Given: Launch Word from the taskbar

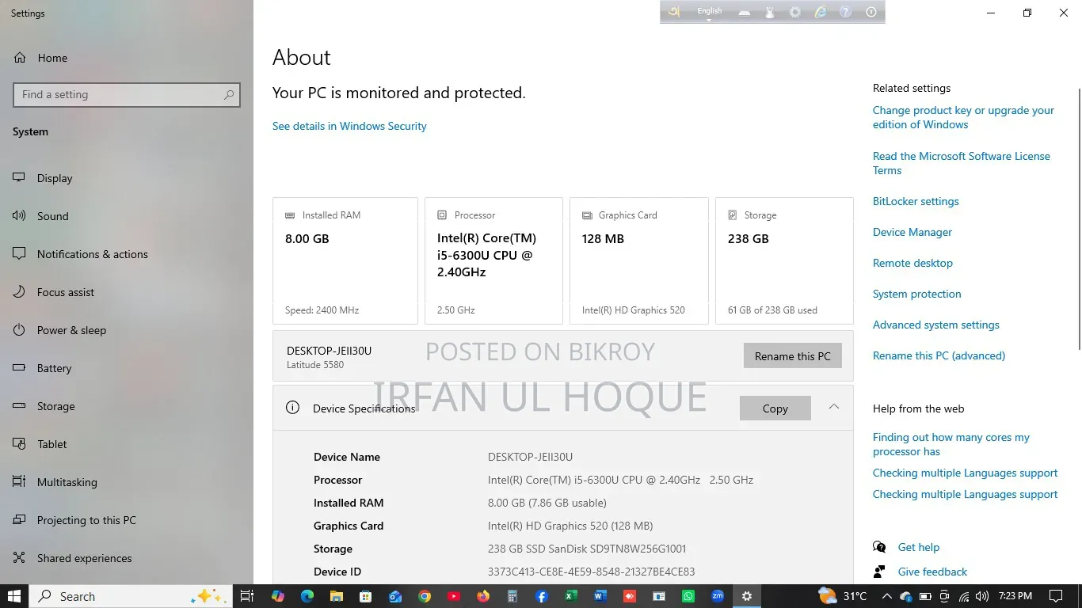Looking at the screenshot, I should 600,596.
